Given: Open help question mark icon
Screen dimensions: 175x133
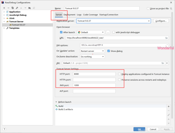Looking at the screenshot, I should [x=4, y=129].
